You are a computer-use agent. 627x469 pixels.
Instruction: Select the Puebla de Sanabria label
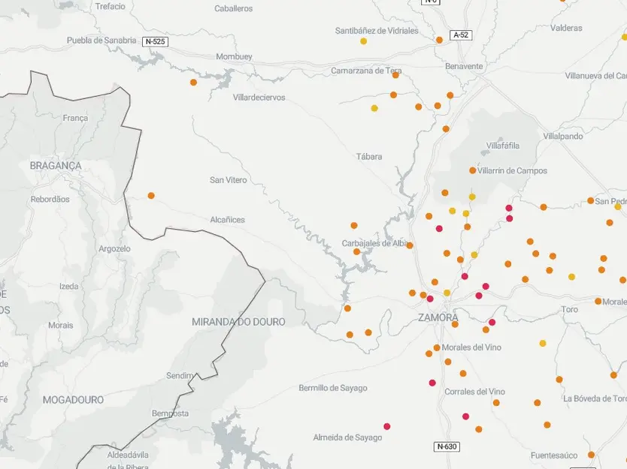point(101,41)
